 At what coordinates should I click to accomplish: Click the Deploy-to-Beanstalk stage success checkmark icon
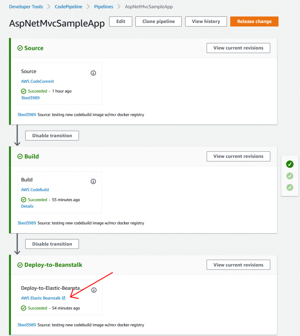pyautogui.click(x=20, y=265)
